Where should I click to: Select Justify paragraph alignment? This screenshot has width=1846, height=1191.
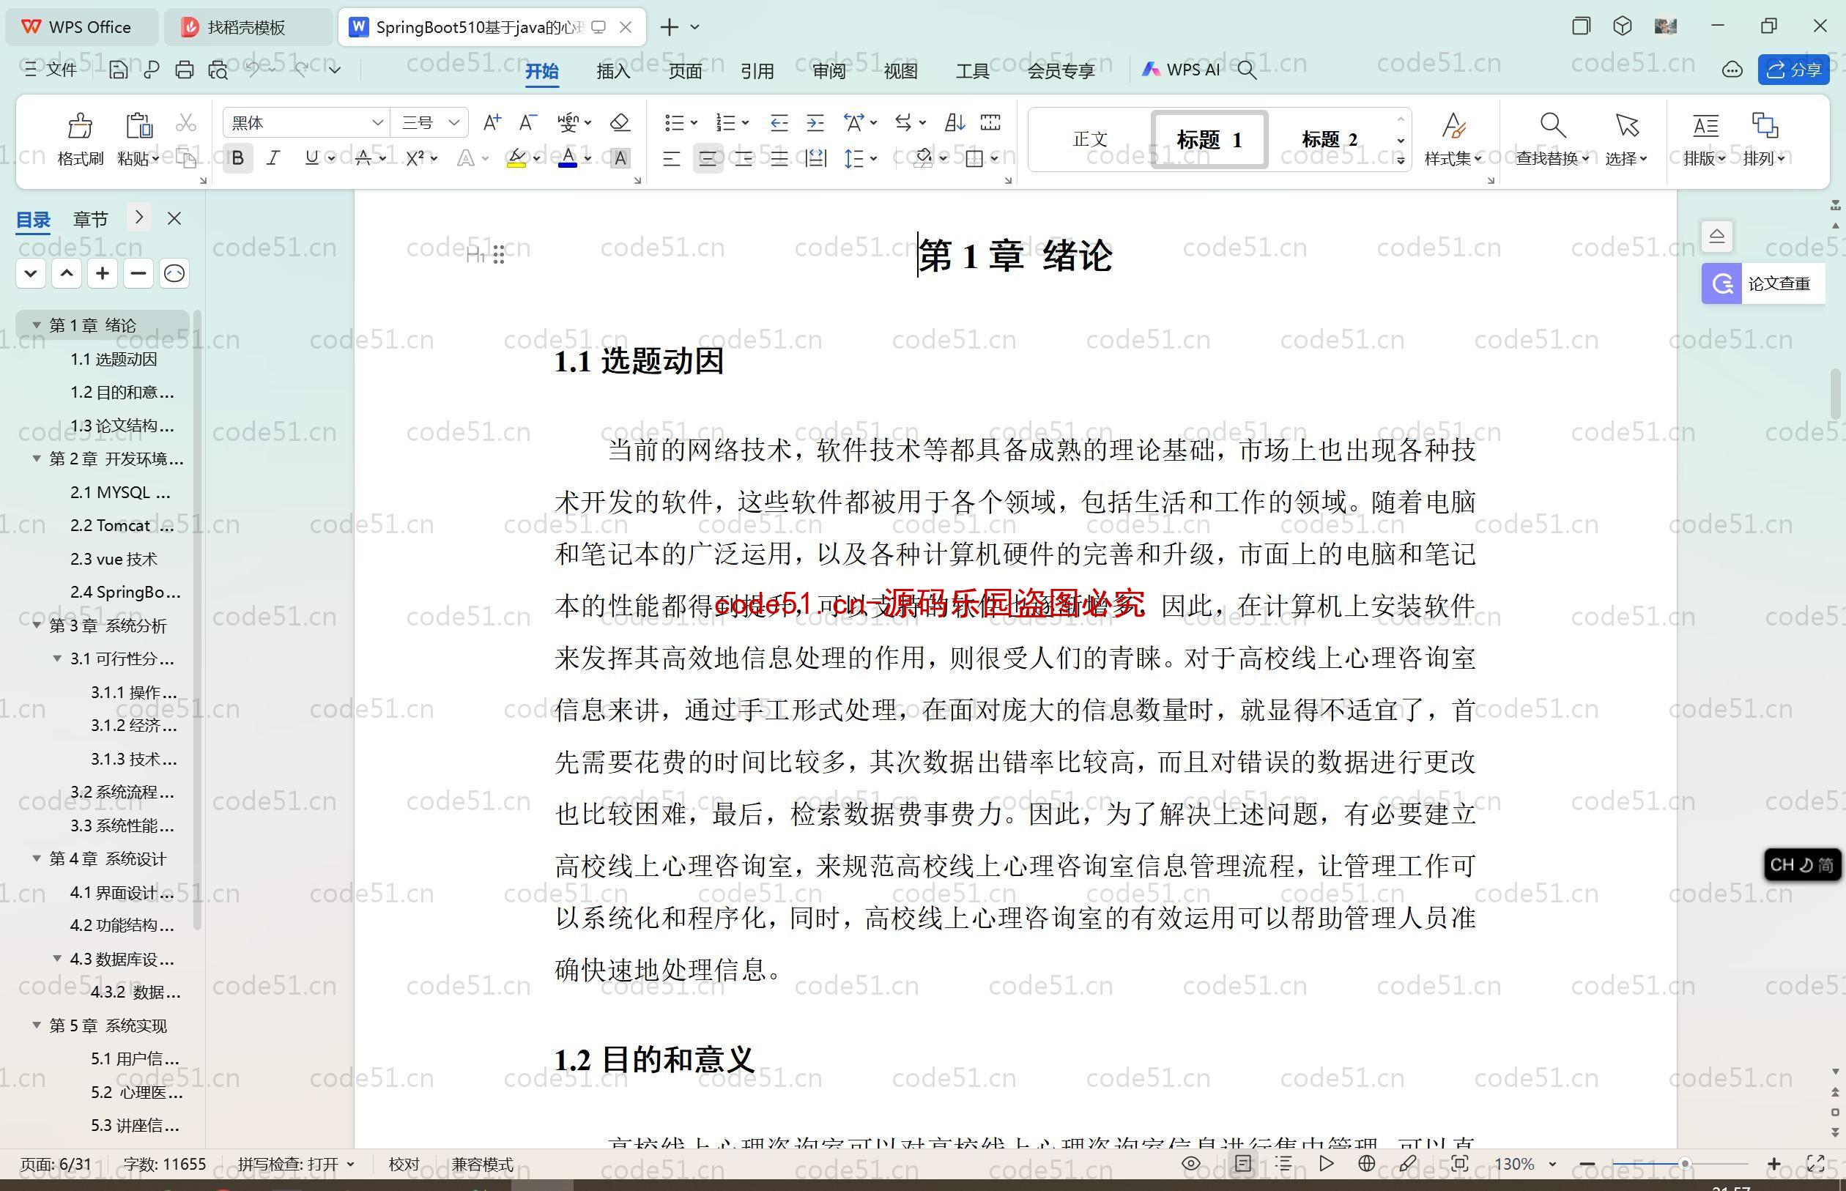pyautogui.click(x=779, y=158)
